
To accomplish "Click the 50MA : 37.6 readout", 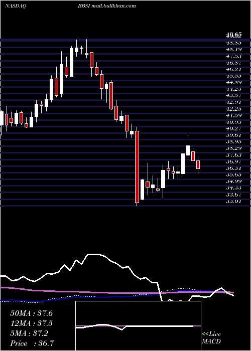I will pyautogui.click(x=31, y=313).
